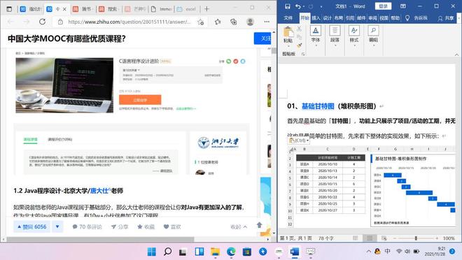
Task: Upvote the answer with 赞同 6056
Action: [31, 226]
